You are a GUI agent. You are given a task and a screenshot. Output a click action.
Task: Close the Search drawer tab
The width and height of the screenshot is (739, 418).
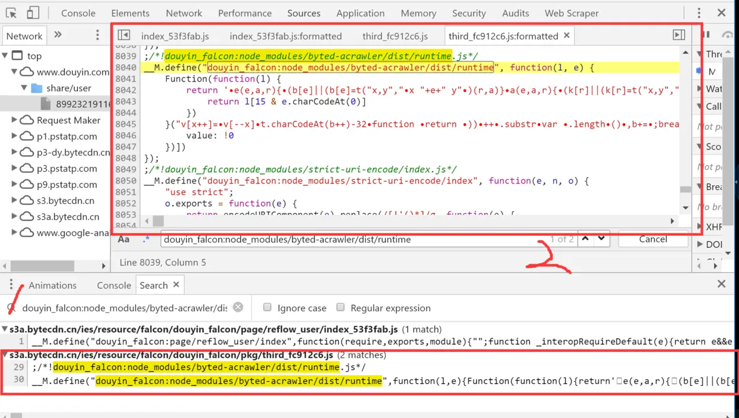[176, 285]
